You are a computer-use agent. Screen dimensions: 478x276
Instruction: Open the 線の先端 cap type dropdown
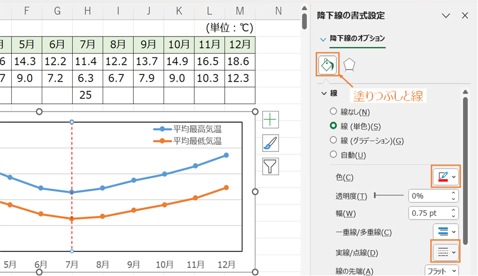click(441, 271)
